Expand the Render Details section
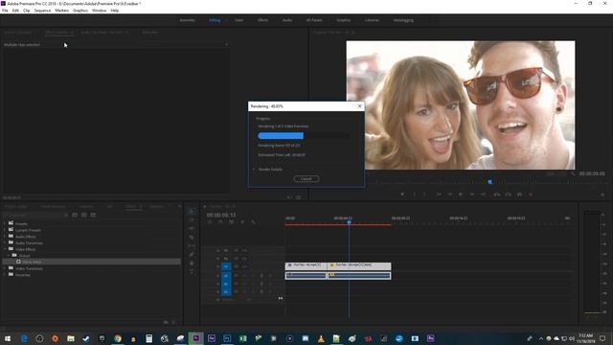This screenshot has height=345, width=613. point(254,170)
